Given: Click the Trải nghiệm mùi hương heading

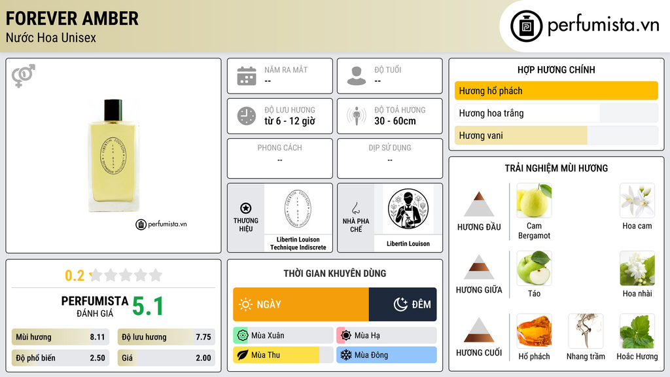Looking at the screenshot, I should (x=556, y=168).
